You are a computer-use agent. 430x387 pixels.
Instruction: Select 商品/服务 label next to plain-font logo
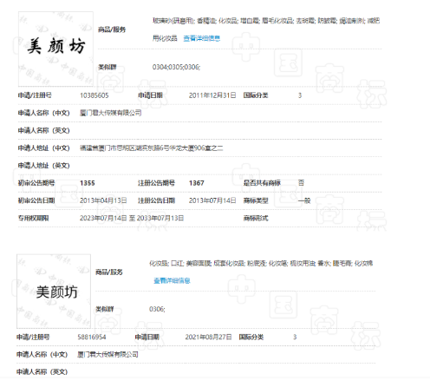point(109,272)
